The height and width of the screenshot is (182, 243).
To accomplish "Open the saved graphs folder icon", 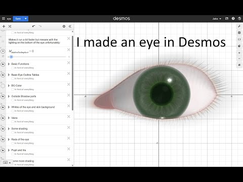I will pos(227,19).
